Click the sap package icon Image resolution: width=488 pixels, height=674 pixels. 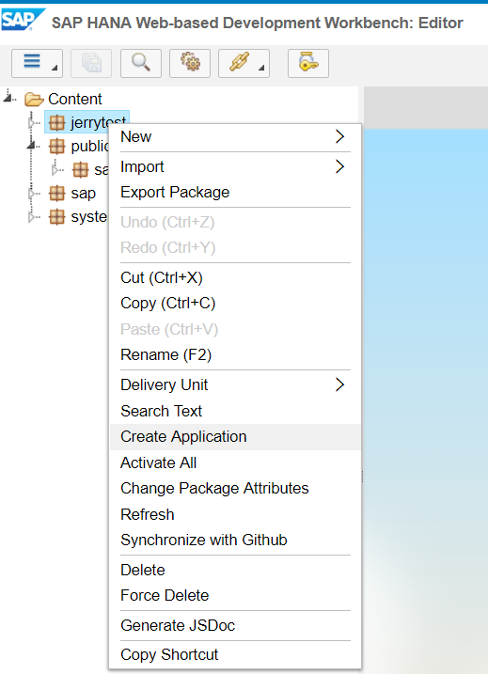[x=56, y=193]
